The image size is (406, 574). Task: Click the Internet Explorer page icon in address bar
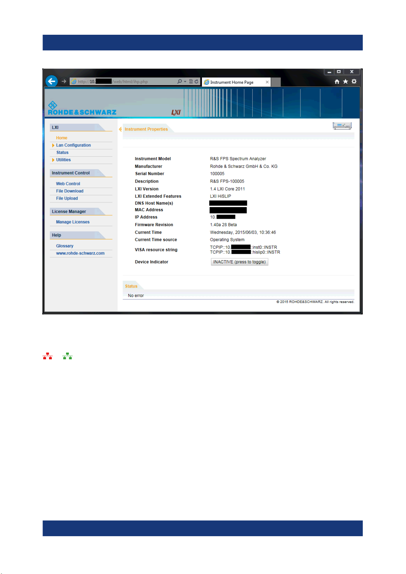(x=73, y=81)
